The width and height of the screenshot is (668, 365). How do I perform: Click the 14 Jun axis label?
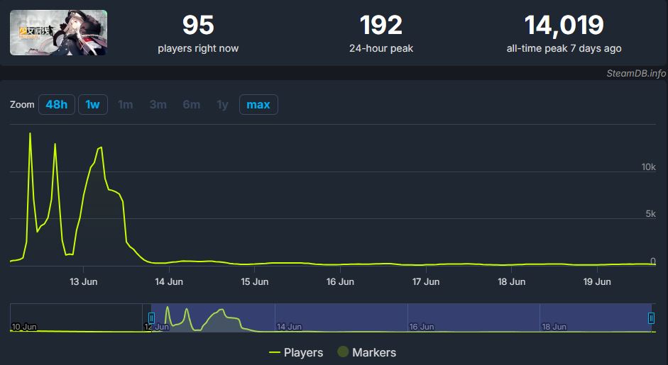coord(169,281)
